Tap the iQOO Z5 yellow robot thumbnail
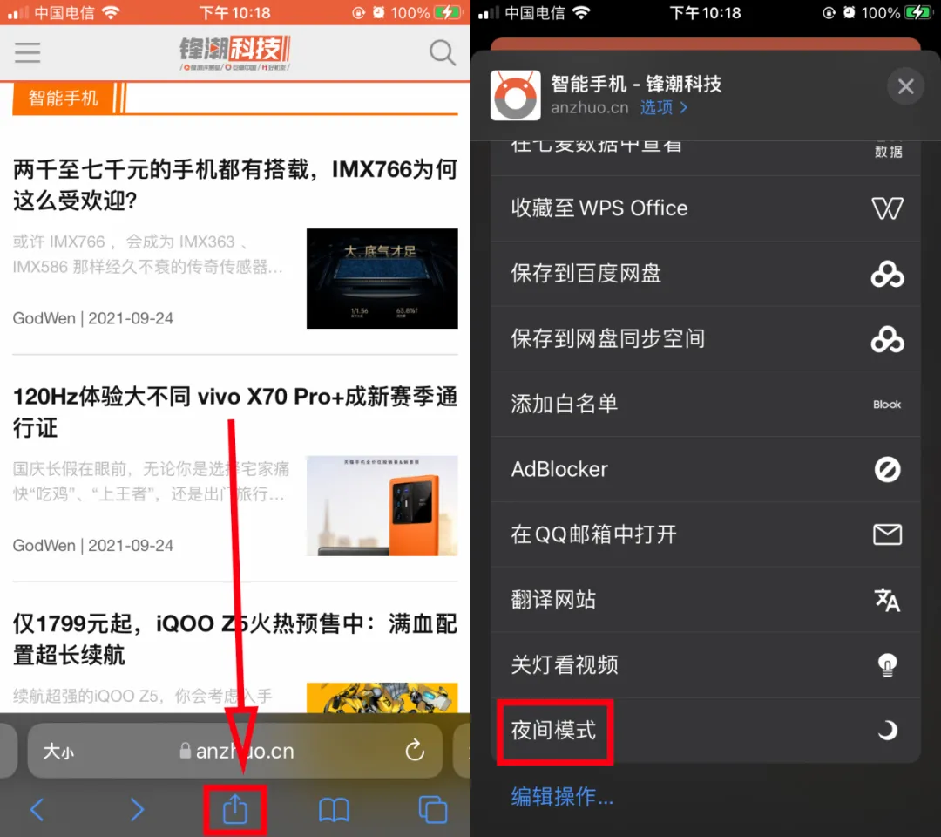Image resolution: width=941 pixels, height=837 pixels. tap(382, 697)
